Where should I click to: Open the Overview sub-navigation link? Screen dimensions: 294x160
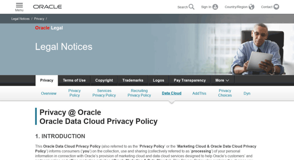coord(48,93)
